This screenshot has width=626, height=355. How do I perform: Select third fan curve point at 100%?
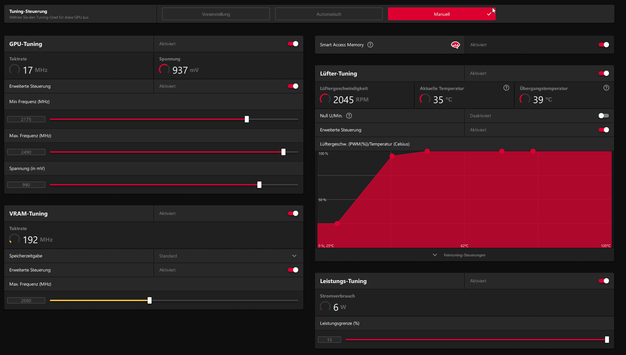pyautogui.click(x=427, y=151)
